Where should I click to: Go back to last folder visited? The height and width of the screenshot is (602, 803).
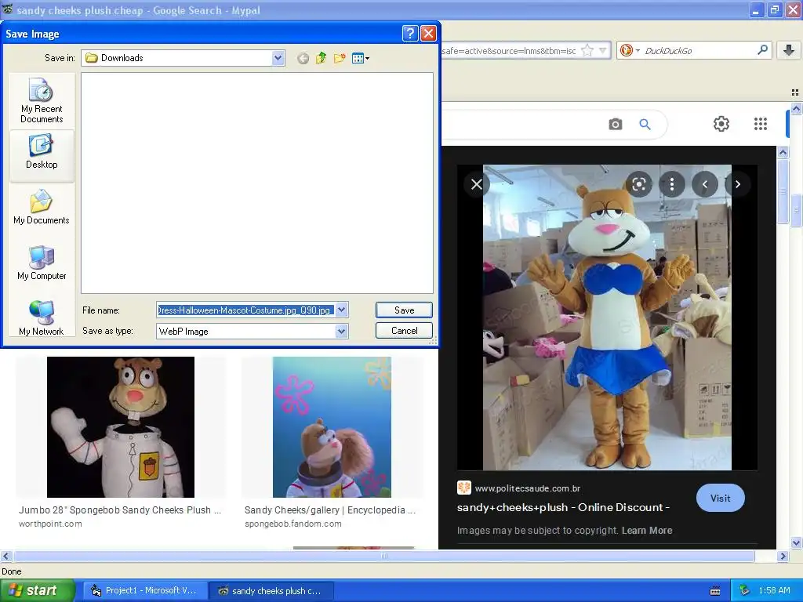[303, 58]
